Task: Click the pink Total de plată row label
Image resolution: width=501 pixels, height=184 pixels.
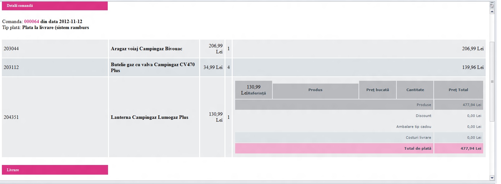Action: click(x=418, y=148)
